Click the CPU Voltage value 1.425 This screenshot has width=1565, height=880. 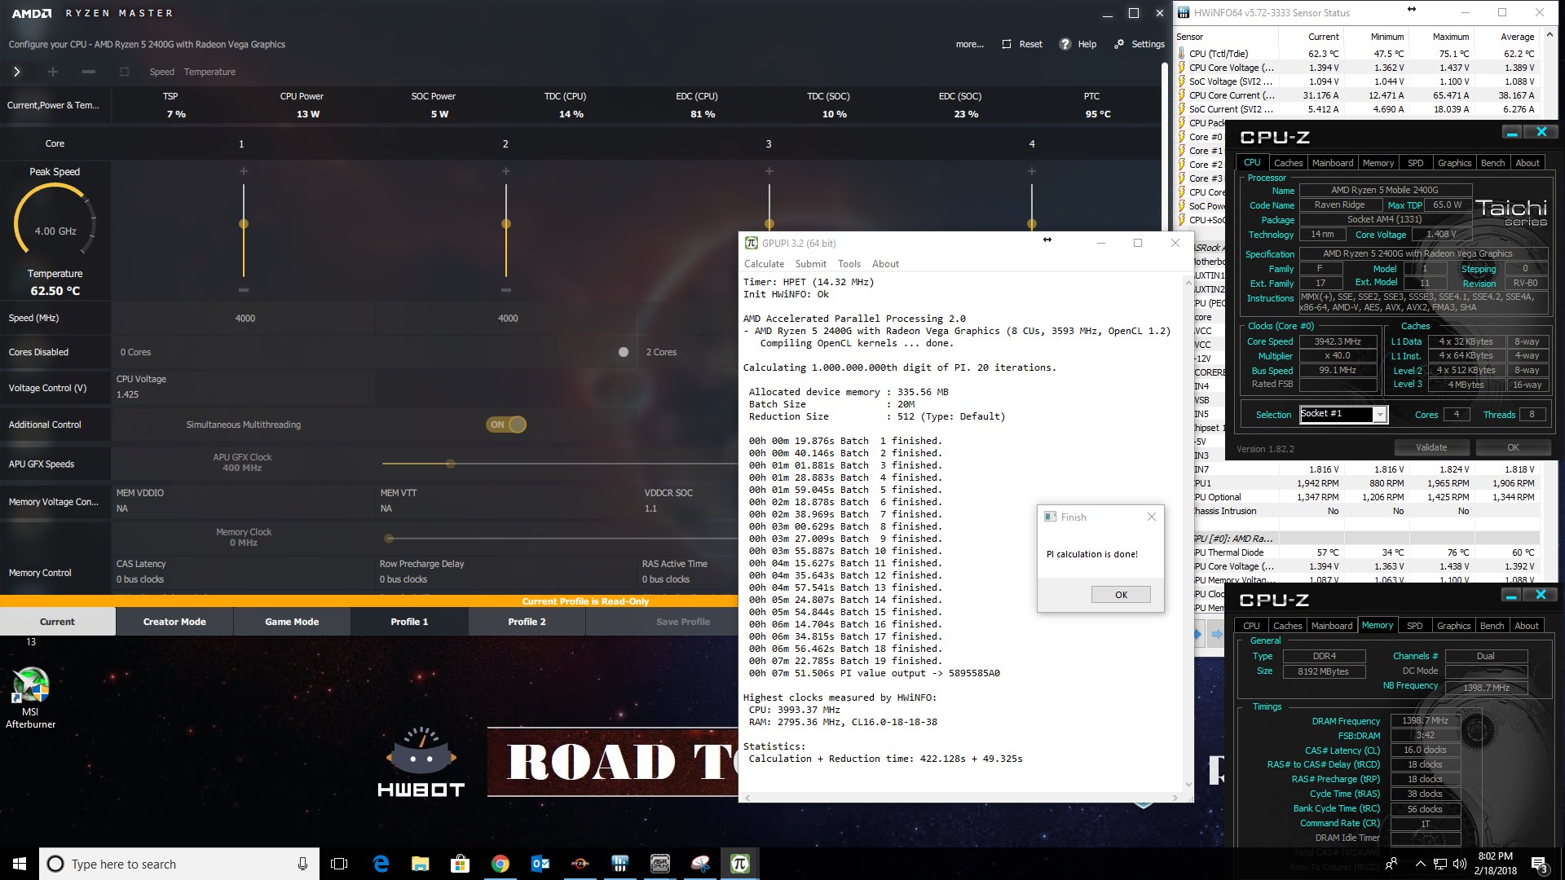127,394
